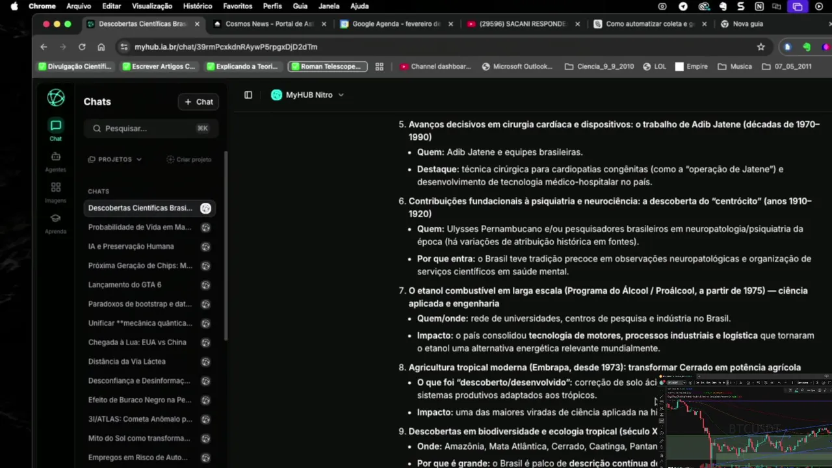The height and width of the screenshot is (468, 832).
Task: Open the chat "Chegada à Lua: EUA vs China"
Action: [x=149, y=343]
